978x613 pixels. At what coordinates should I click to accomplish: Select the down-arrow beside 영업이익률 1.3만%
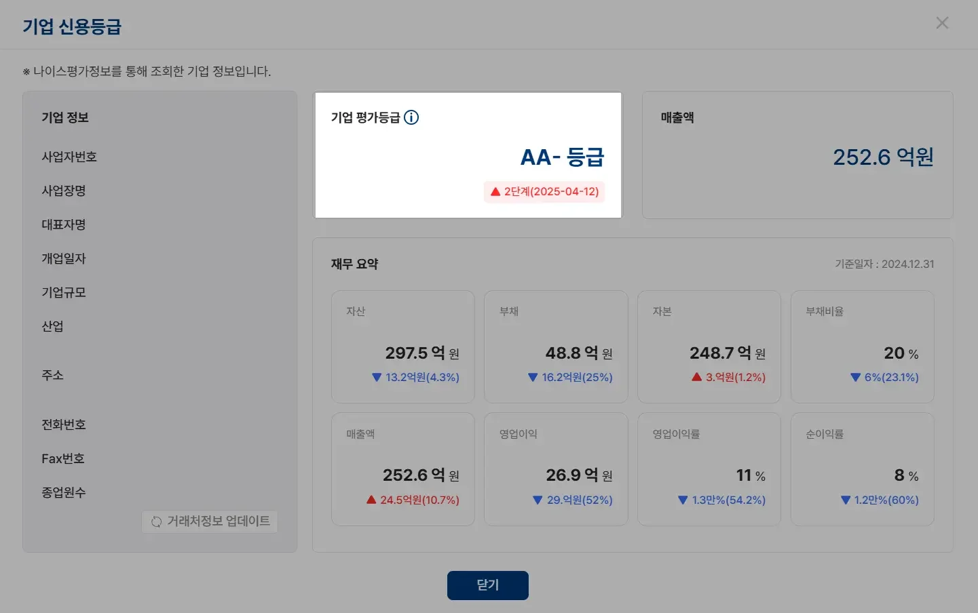pyautogui.click(x=681, y=500)
